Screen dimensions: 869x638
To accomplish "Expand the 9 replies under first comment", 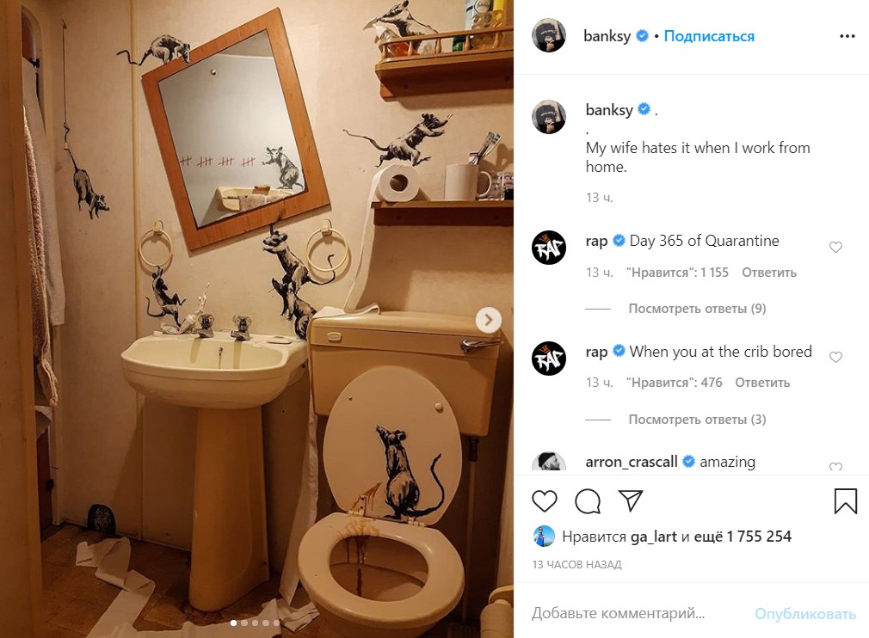I will point(697,309).
